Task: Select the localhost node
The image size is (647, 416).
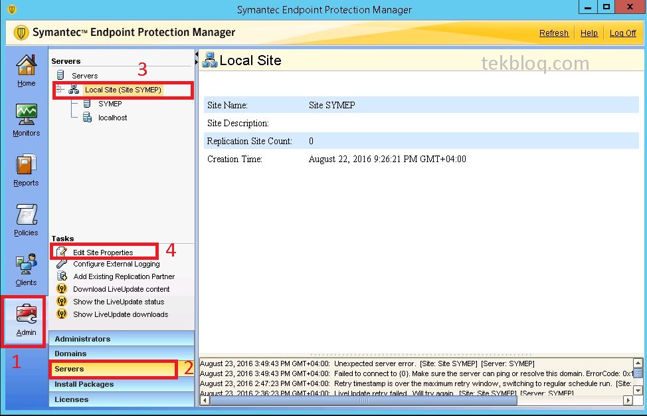Action: (113, 118)
